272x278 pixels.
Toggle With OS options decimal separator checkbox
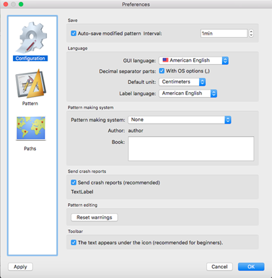coord(162,71)
